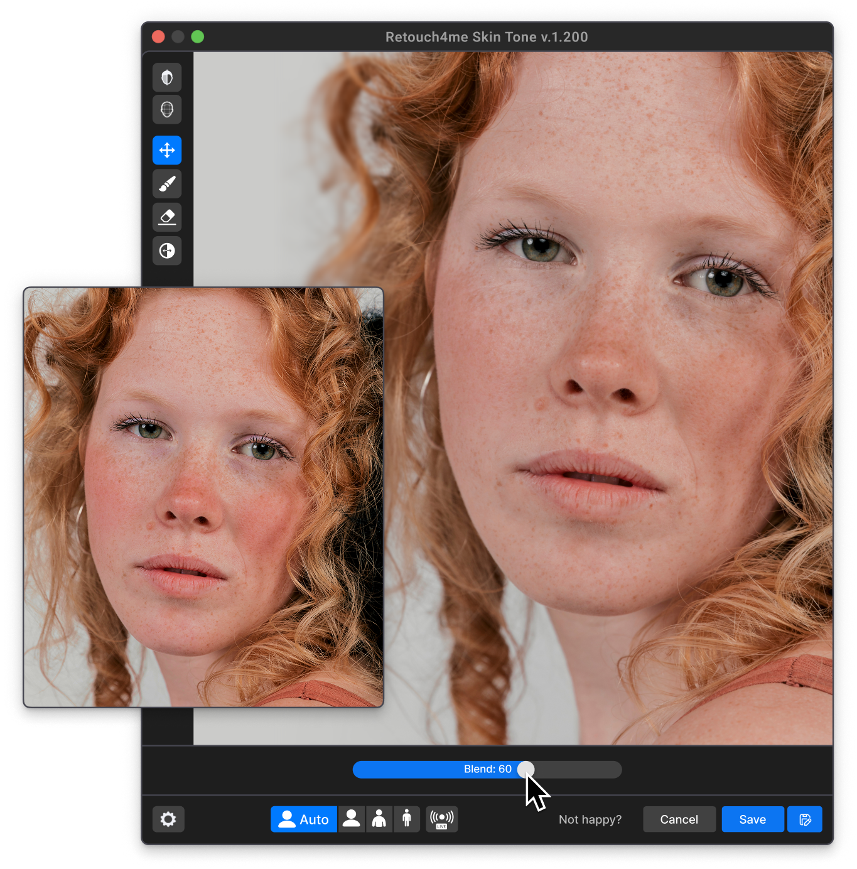Enable LIVE preview mode

tap(442, 819)
